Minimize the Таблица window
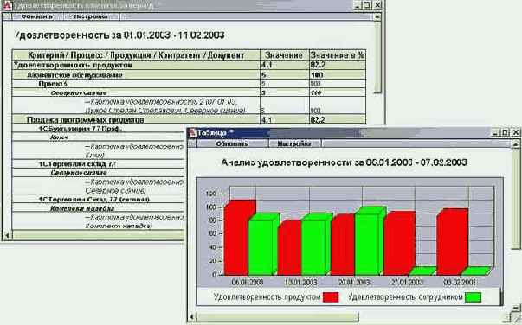 pos(496,132)
